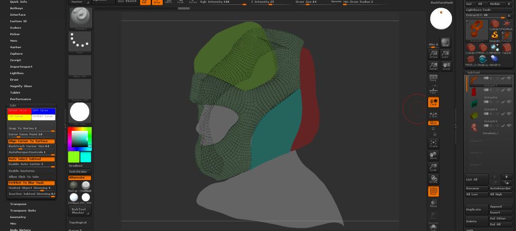
Task: Toggle the PolyF wireframe display icon
Action: pos(434,192)
